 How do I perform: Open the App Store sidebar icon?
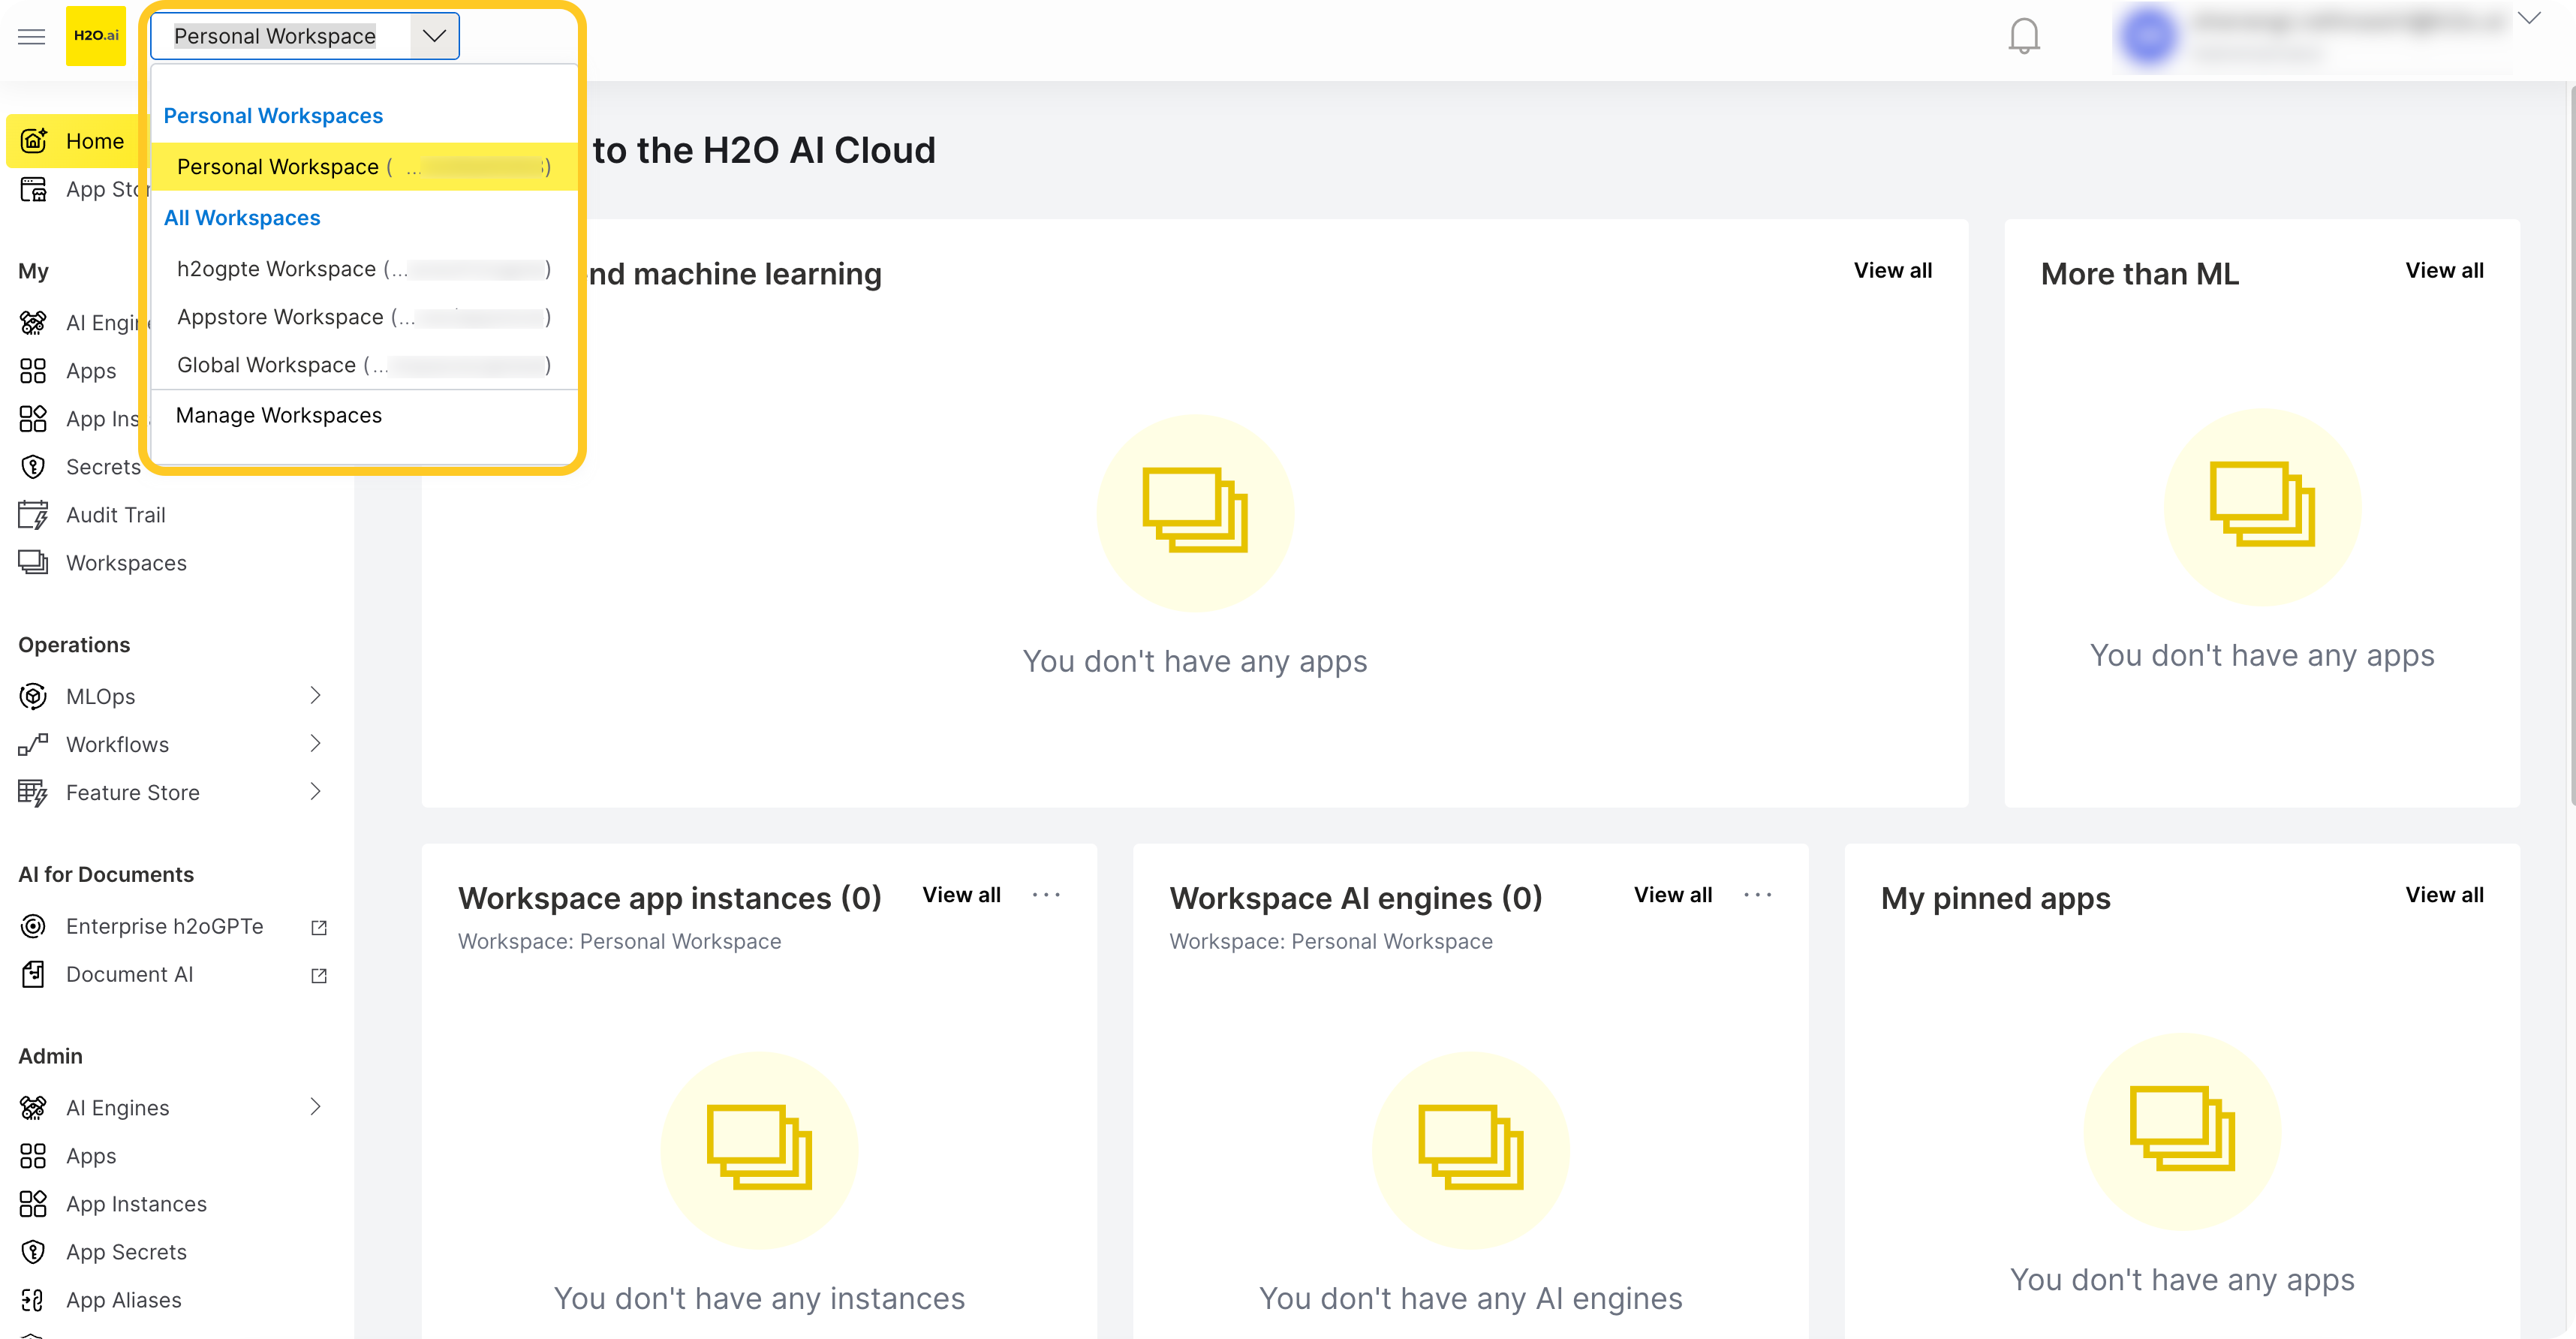point(33,189)
